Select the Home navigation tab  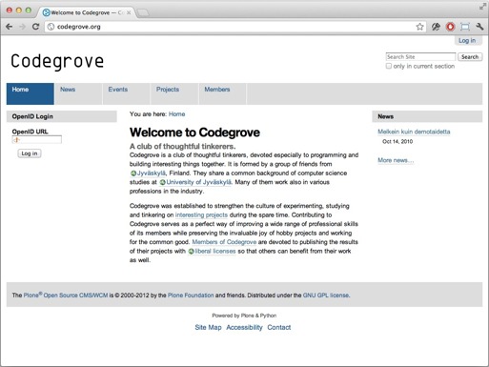pos(31,93)
